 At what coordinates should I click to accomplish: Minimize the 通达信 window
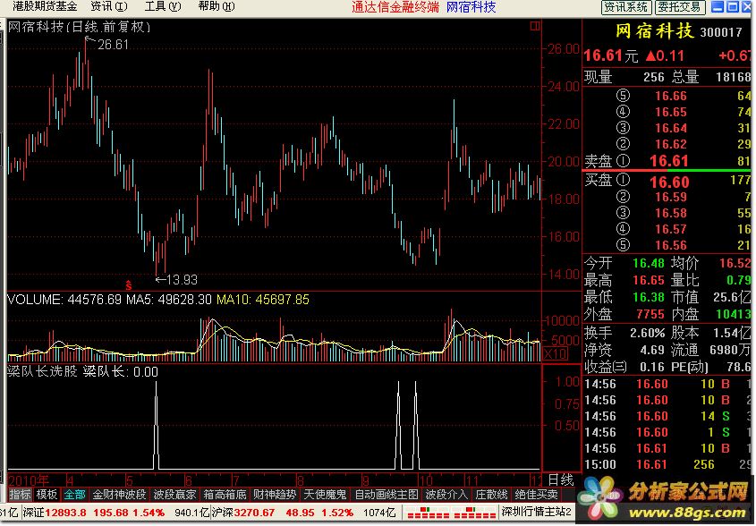click(x=718, y=7)
